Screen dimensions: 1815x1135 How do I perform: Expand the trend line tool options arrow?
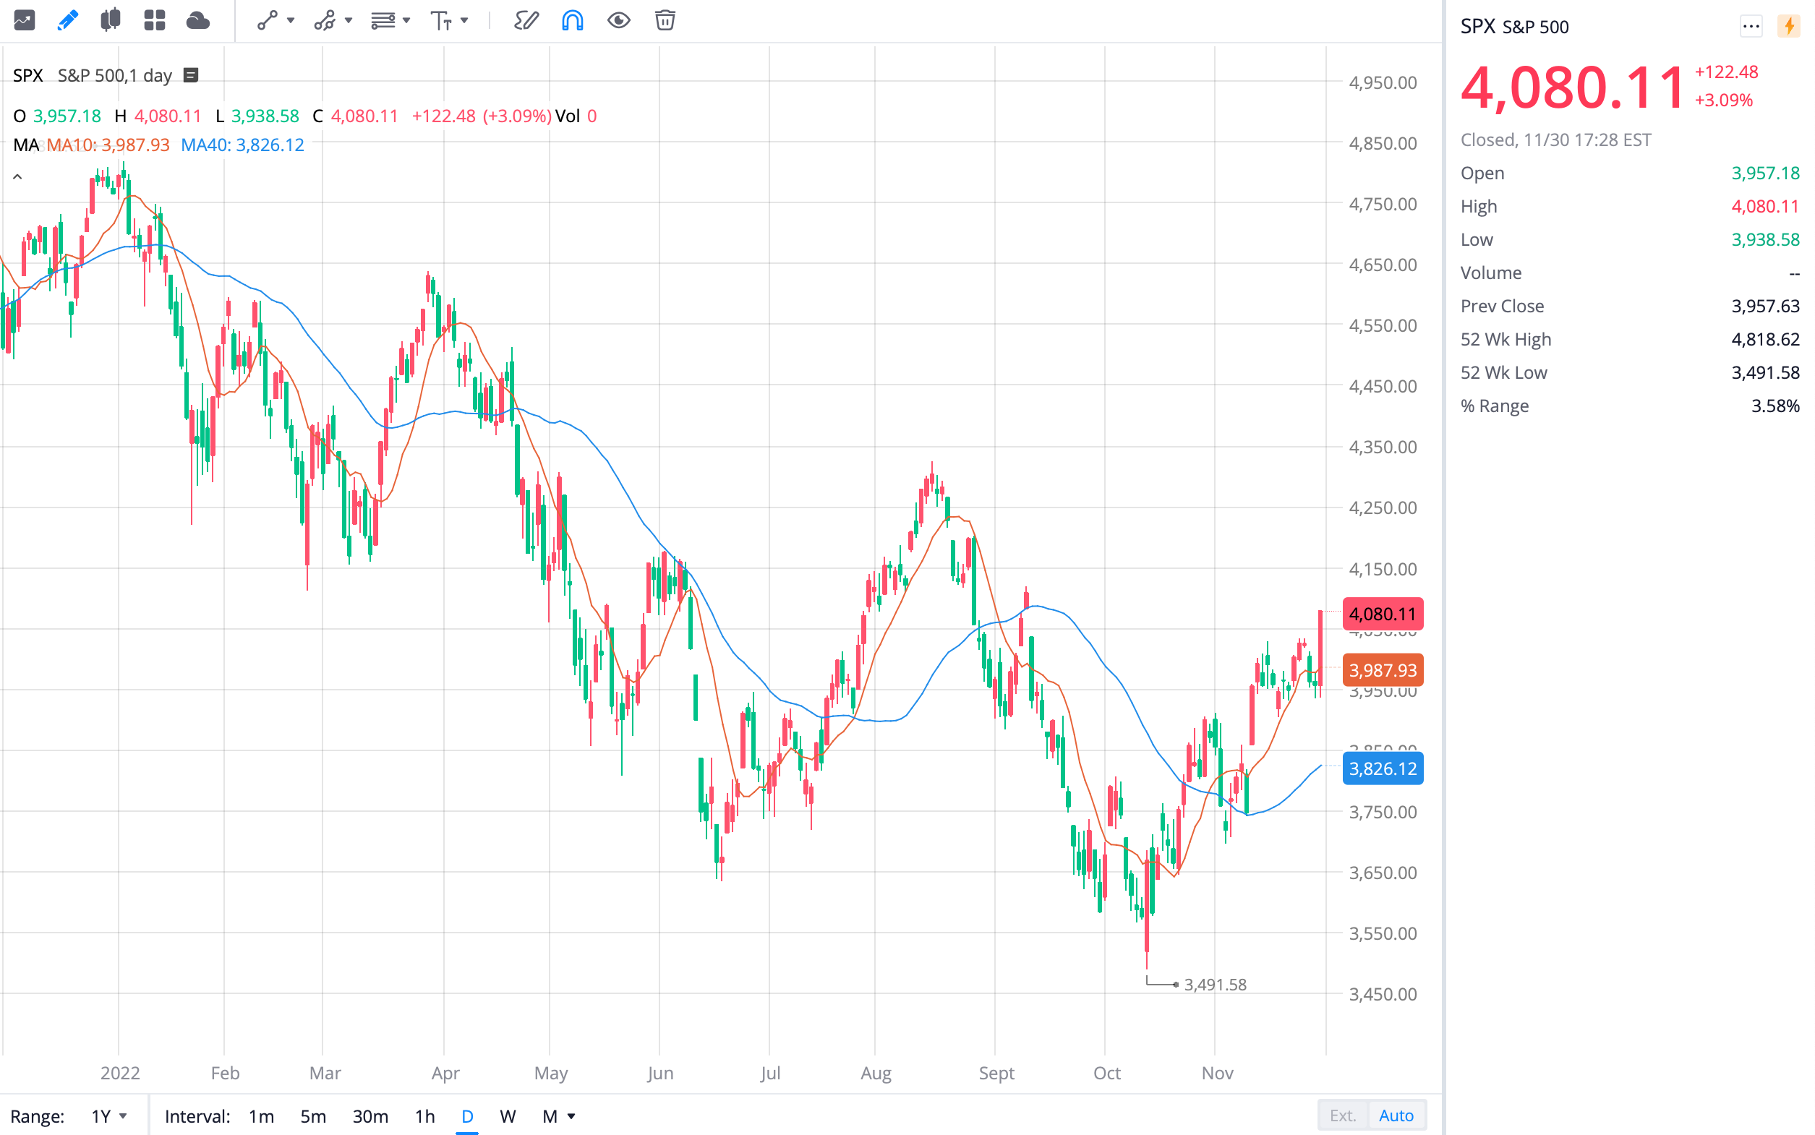click(290, 20)
